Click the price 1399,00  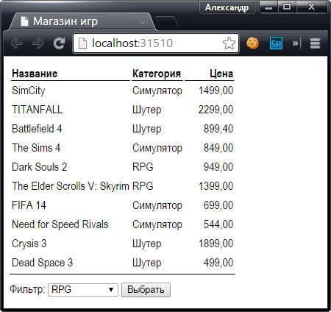216,186
